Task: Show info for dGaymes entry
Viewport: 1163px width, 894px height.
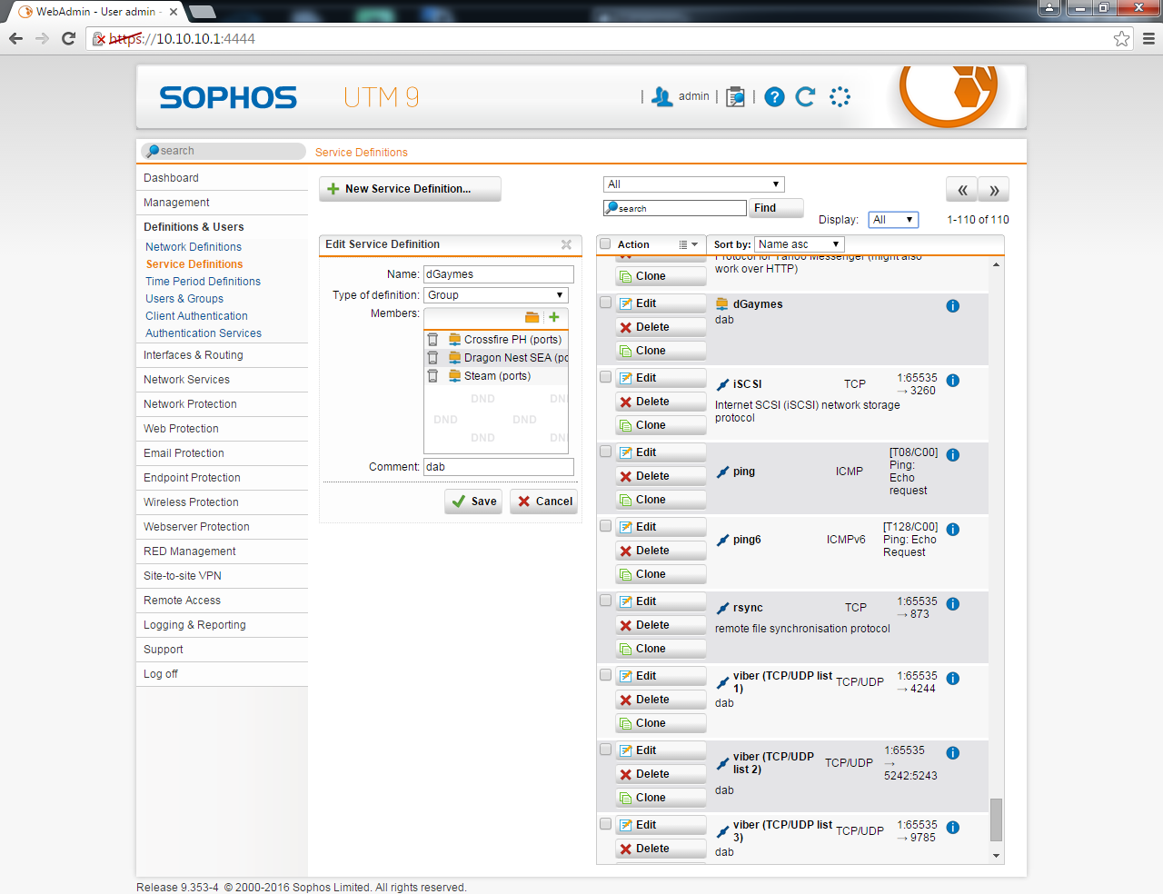Action: [953, 306]
